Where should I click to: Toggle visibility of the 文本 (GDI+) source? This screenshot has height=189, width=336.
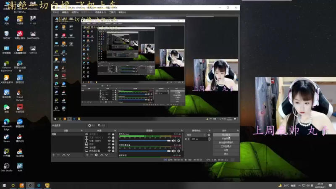(109, 141)
